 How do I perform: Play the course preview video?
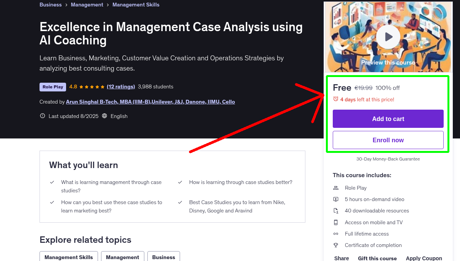pyautogui.click(x=388, y=36)
